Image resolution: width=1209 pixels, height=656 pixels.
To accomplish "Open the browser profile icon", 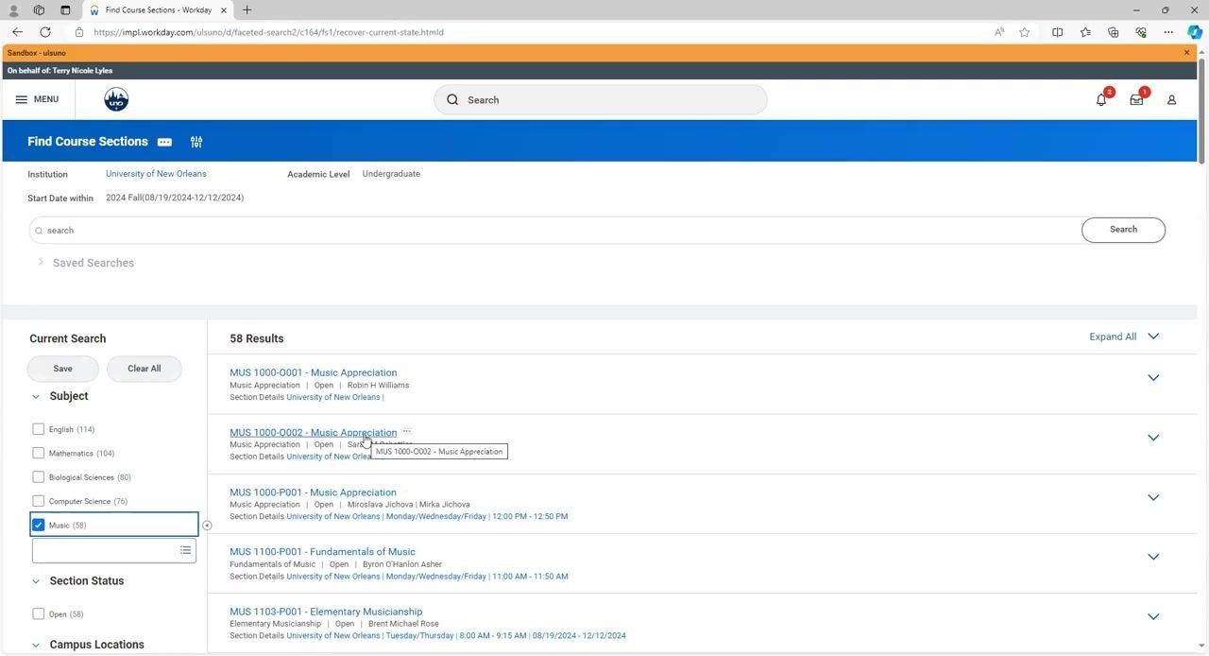I will [13, 10].
